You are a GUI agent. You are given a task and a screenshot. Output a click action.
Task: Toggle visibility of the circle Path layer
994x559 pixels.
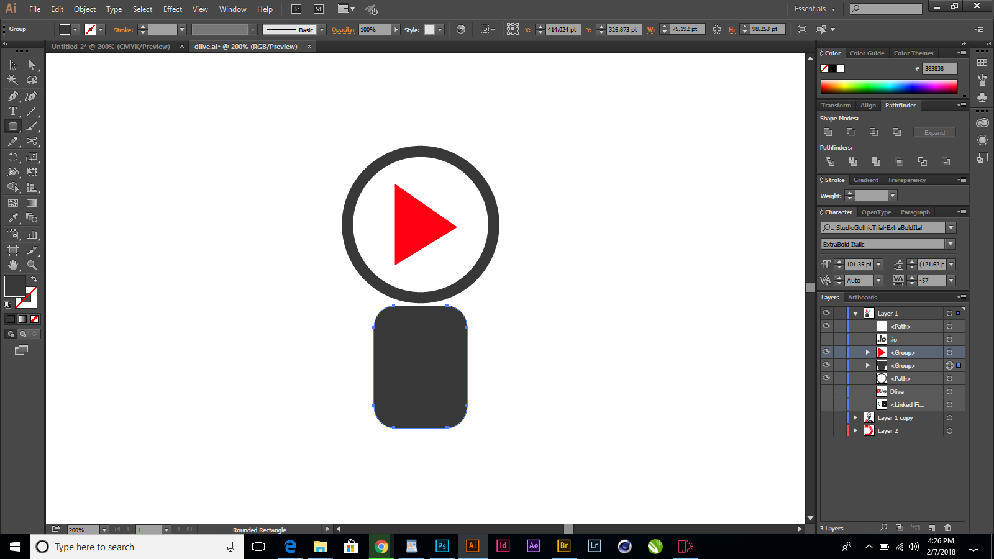tap(826, 378)
